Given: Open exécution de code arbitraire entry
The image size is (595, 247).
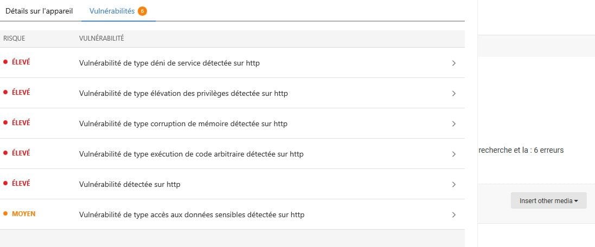Looking at the screenshot, I should point(191,154).
